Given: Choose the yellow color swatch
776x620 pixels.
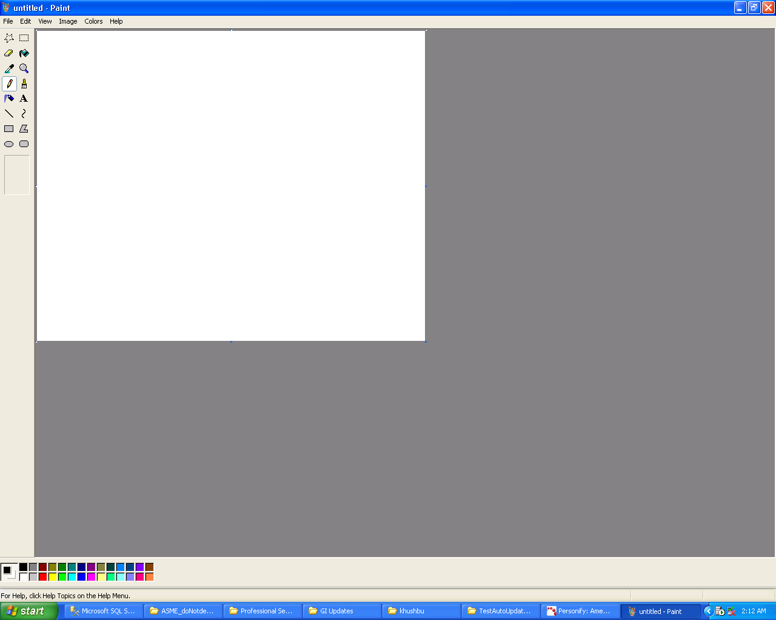Looking at the screenshot, I should [x=53, y=577].
